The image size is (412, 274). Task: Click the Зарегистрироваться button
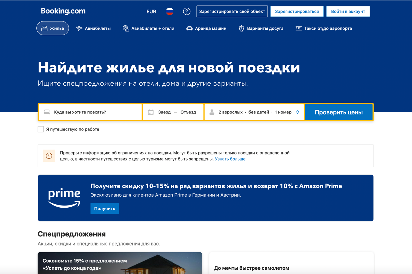pos(297,11)
